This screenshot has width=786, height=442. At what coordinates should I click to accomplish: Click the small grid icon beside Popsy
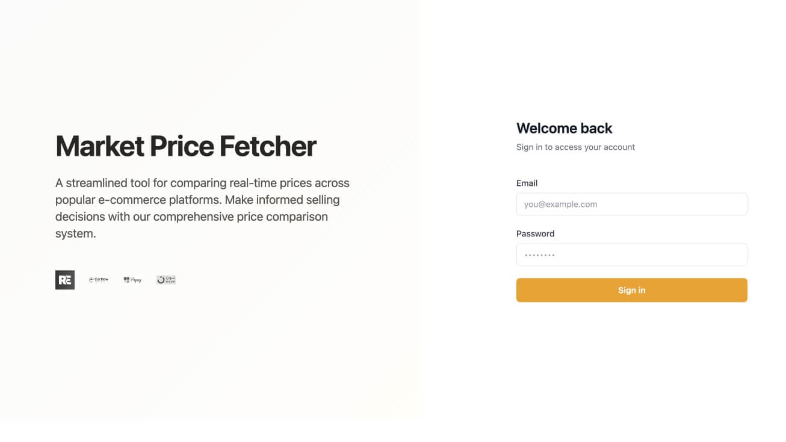coord(126,279)
